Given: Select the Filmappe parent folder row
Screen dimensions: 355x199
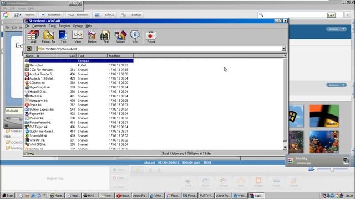Looking at the screenshot, I should coord(79,61).
